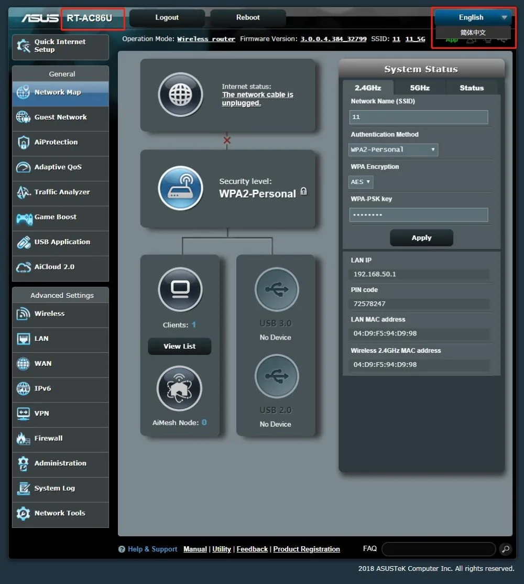524x584 pixels.
Task: Open IPv6 settings
Action: click(60, 389)
